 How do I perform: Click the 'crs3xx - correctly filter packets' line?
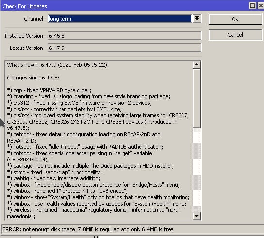[x=64, y=109]
